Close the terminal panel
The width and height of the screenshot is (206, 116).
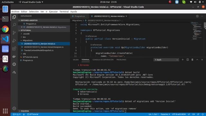202,60
